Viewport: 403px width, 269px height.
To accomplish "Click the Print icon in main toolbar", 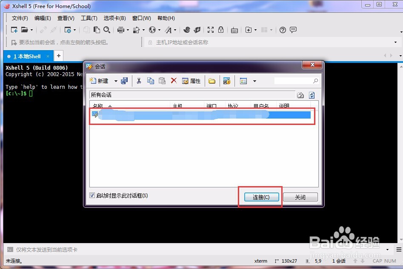I will pyautogui.click(x=120, y=30).
